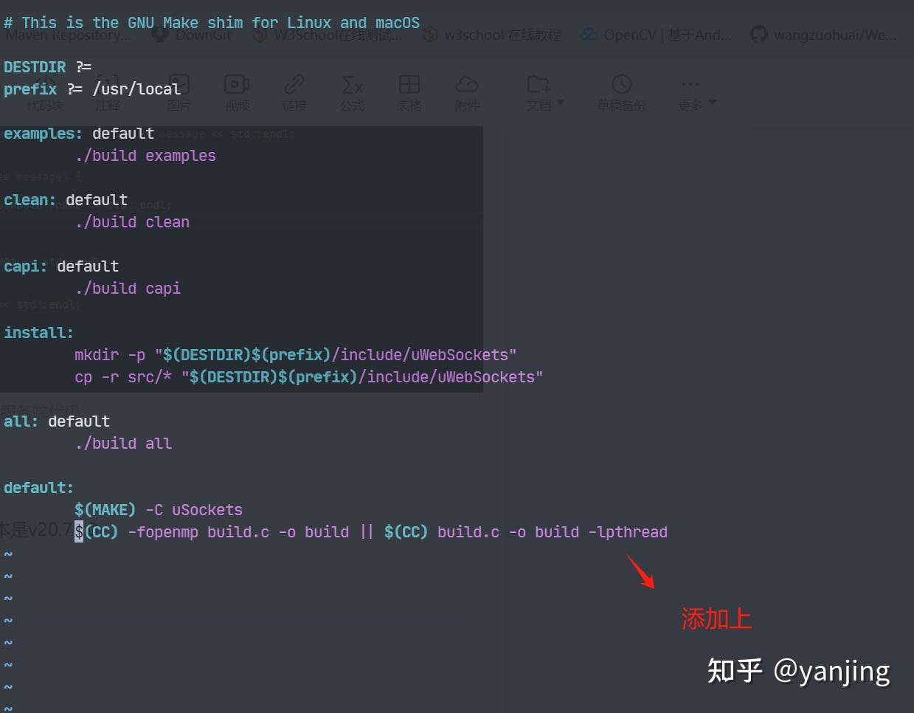914x713 pixels.
Task: Open the w3school 在线教程 bookmark
Action: pyautogui.click(x=491, y=34)
